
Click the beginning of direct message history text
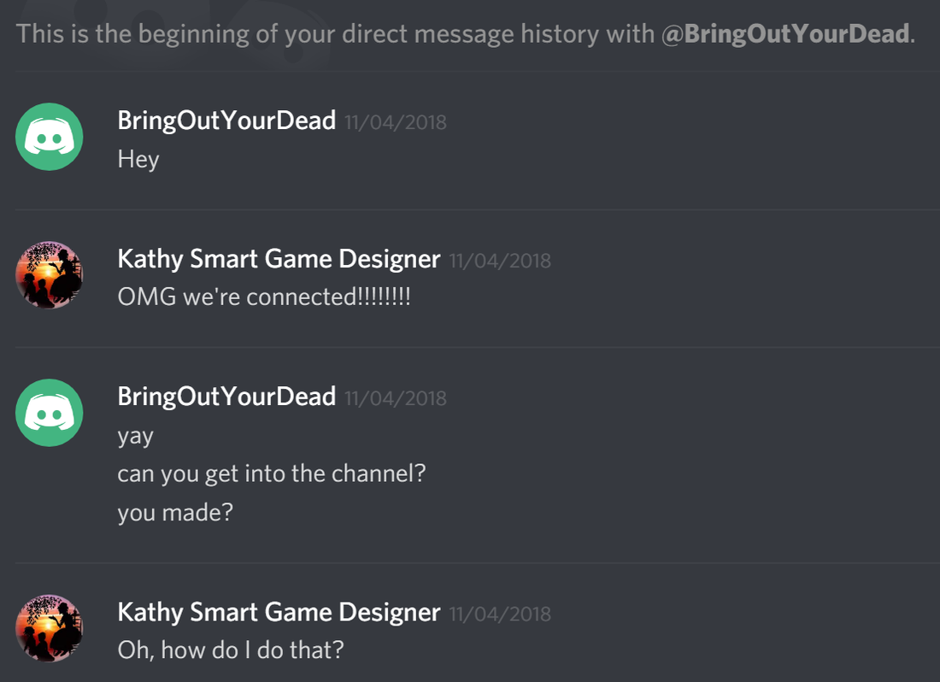tap(465, 33)
